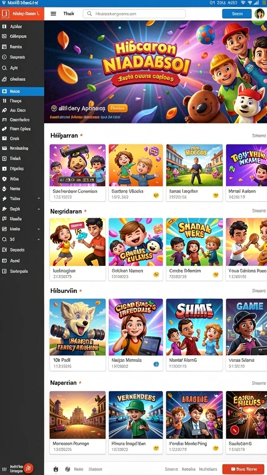The height and width of the screenshot is (475, 267).
Task: Open the SHME game thumbnail
Action: pos(194,327)
